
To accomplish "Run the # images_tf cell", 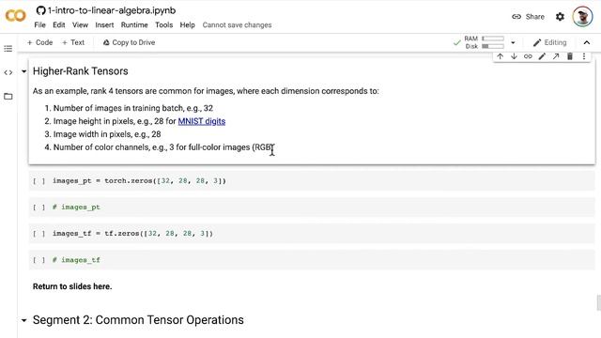I will (x=39, y=260).
